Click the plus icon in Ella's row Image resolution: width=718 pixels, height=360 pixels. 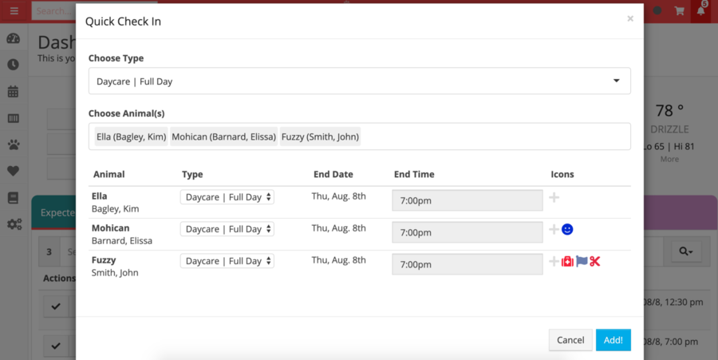(x=554, y=197)
